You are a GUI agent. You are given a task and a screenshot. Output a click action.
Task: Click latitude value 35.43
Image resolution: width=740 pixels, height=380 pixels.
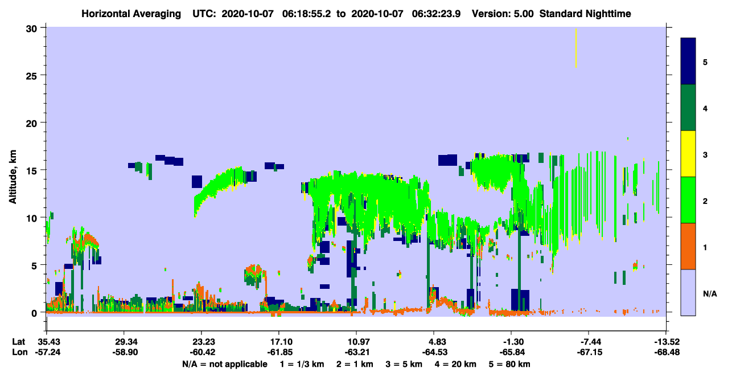tap(47, 341)
